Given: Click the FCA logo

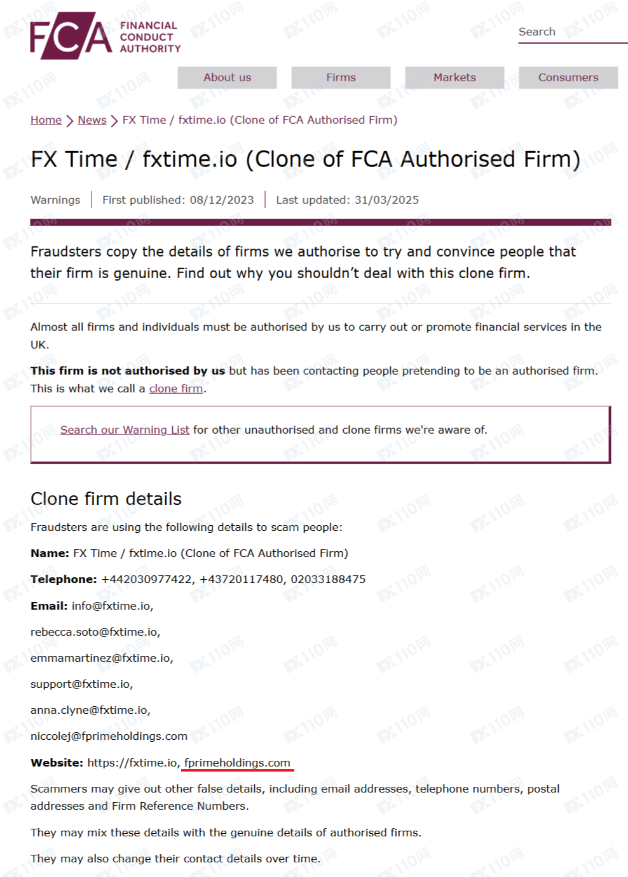Looking at the screenshot, I should click(71, 36).
